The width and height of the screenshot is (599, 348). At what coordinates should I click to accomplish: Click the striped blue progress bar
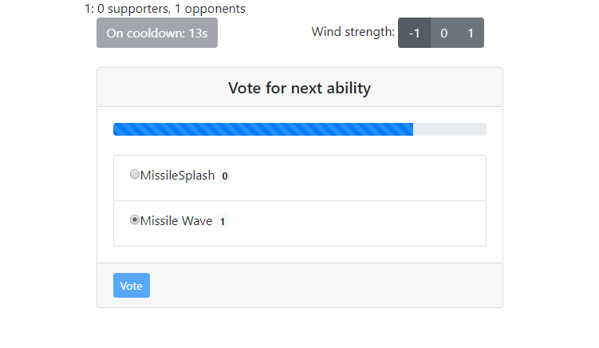pyautogui.click(x=263, y=129)
